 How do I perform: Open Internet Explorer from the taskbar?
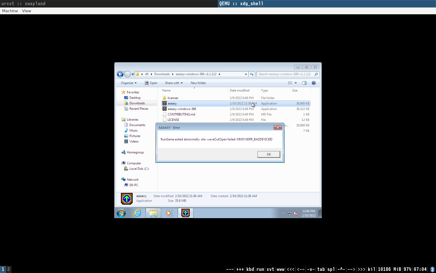click(x=137, y=213)
